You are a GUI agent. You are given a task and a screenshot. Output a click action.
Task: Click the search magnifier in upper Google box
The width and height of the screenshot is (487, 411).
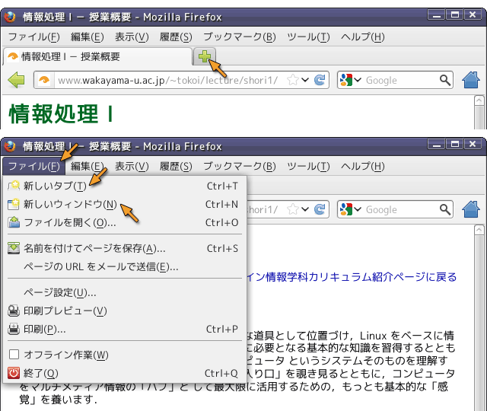(x=444, y=80)
